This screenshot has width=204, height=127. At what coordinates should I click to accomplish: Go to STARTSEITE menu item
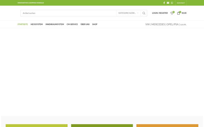(x=23, y=24)
